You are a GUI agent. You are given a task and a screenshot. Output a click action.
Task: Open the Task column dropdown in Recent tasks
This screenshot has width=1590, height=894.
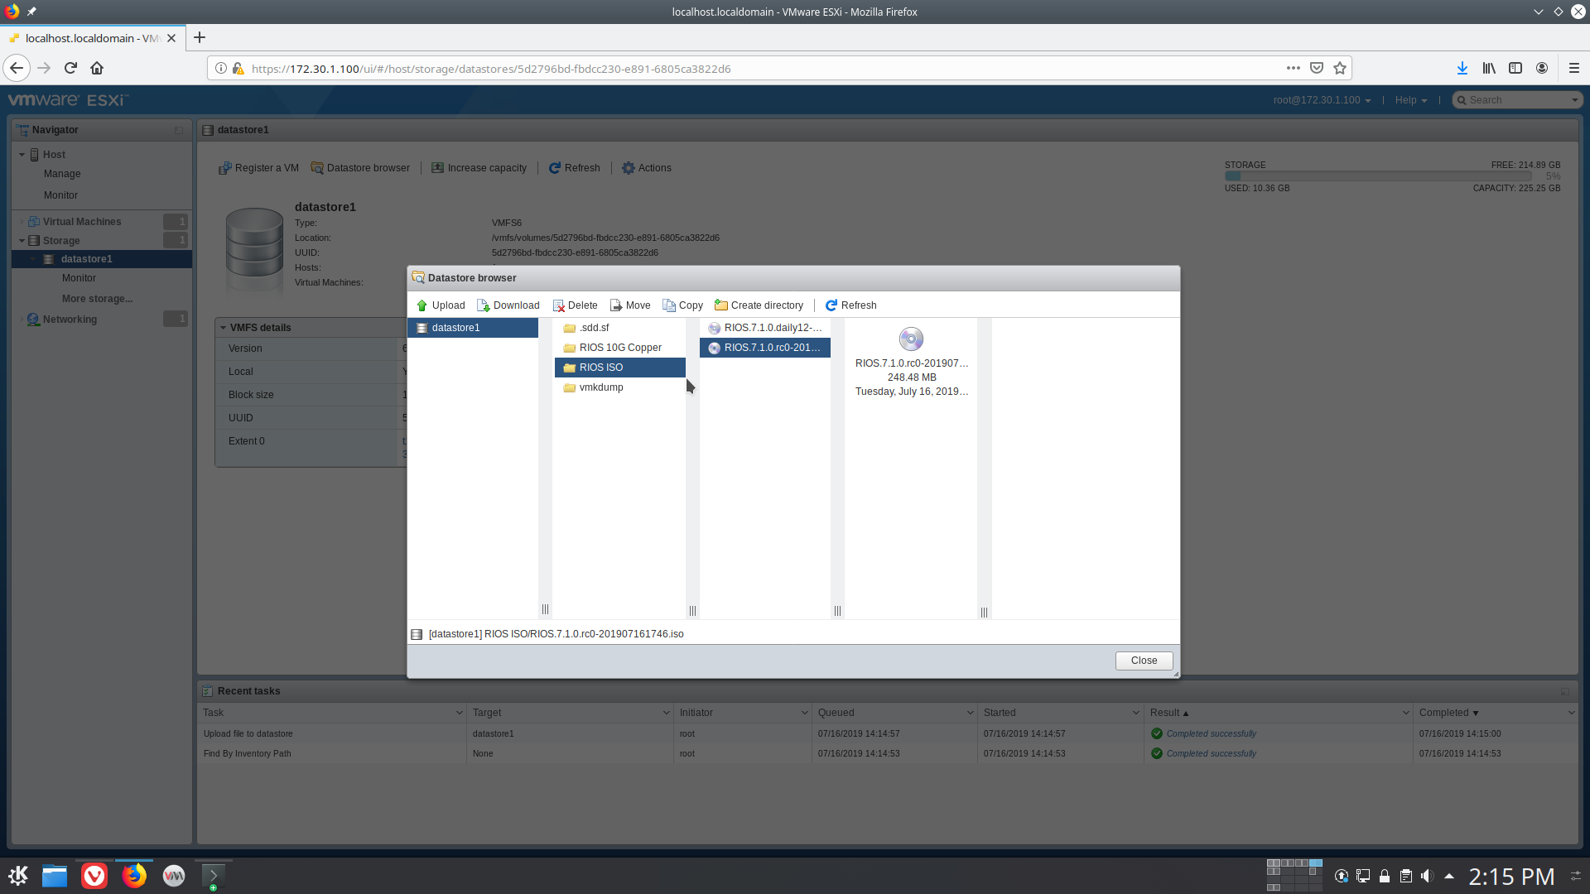pos(459,713)
